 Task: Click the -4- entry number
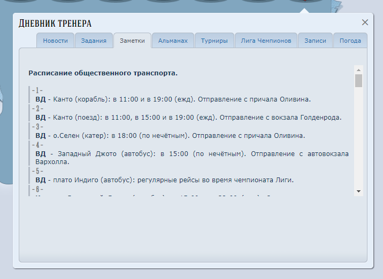click(x=37, y=145)
